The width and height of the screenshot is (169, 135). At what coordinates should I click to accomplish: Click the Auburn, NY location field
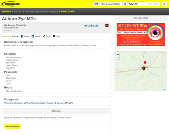[138, 4]
